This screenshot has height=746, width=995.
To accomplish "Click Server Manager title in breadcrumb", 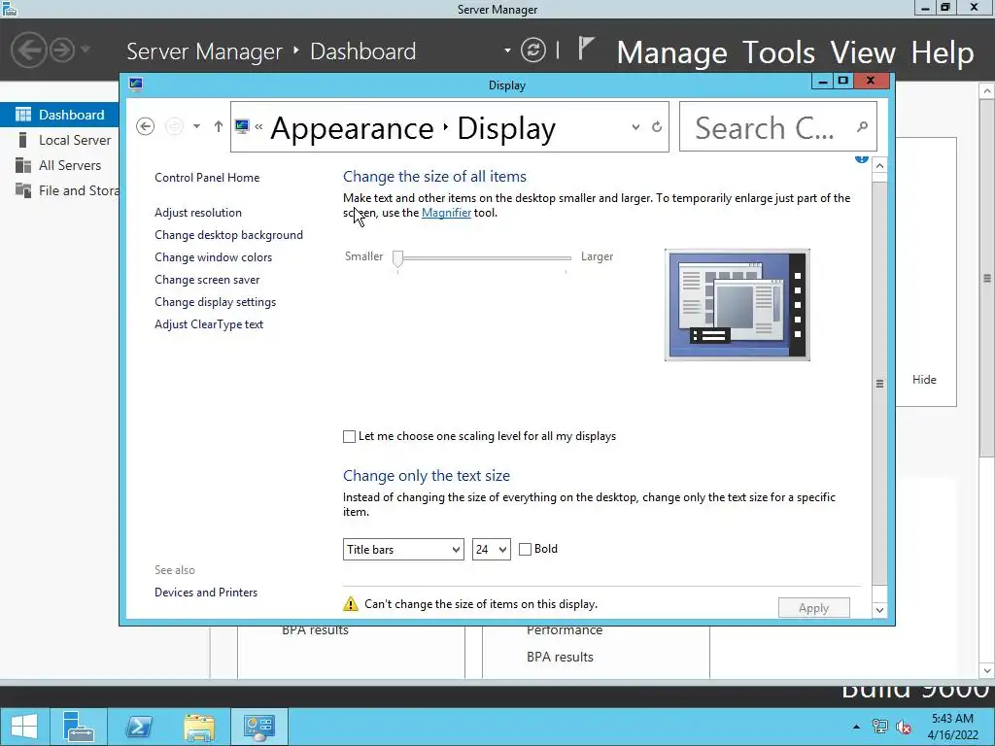I will click(x=204, y=51).
